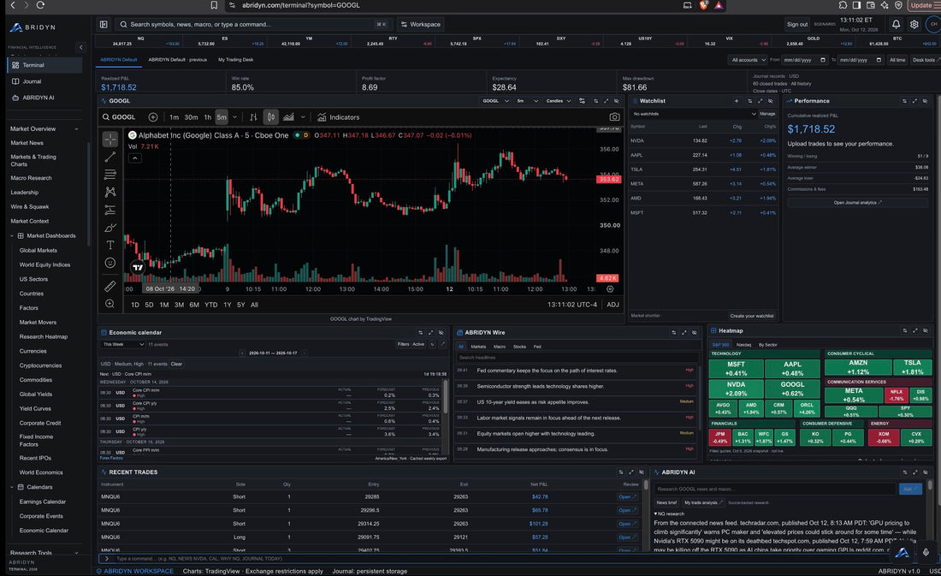941x576 pixels.
Task: Switch chart to bars style
Action: coord(253,117)
